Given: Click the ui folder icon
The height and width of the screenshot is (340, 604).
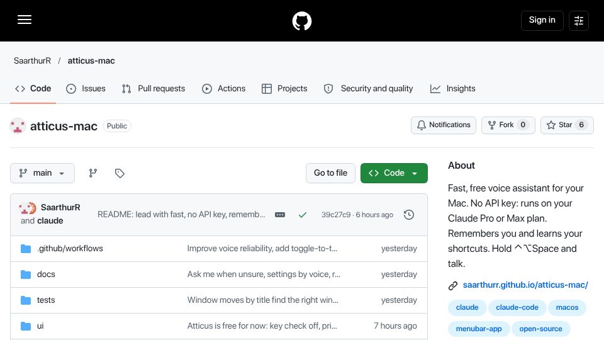Looking at the screenshot, I should pyautogui.click(x=26, y=326).
